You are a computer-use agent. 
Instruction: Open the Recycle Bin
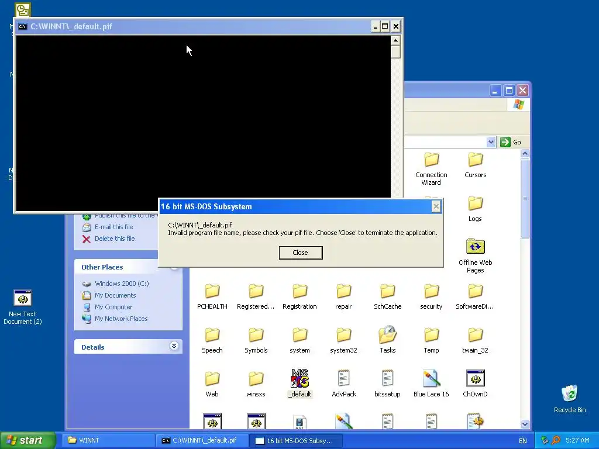point(570,399)
